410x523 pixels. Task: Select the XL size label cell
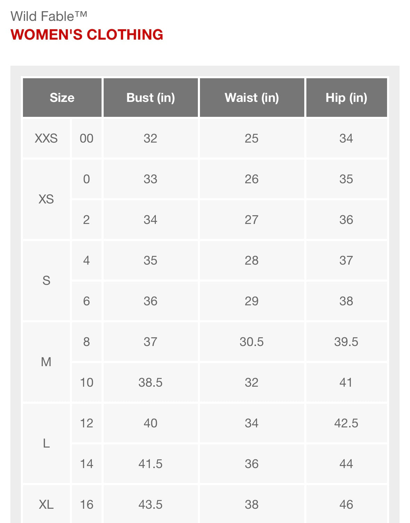(46, 504)
